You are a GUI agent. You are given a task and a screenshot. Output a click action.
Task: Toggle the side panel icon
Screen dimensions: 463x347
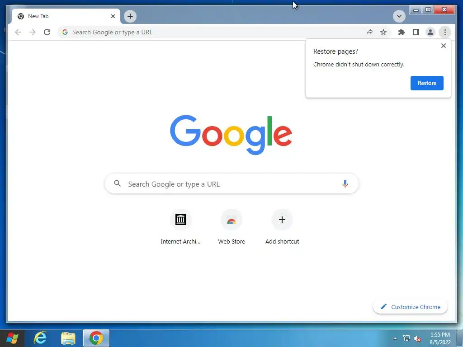[x=416, y=32]
